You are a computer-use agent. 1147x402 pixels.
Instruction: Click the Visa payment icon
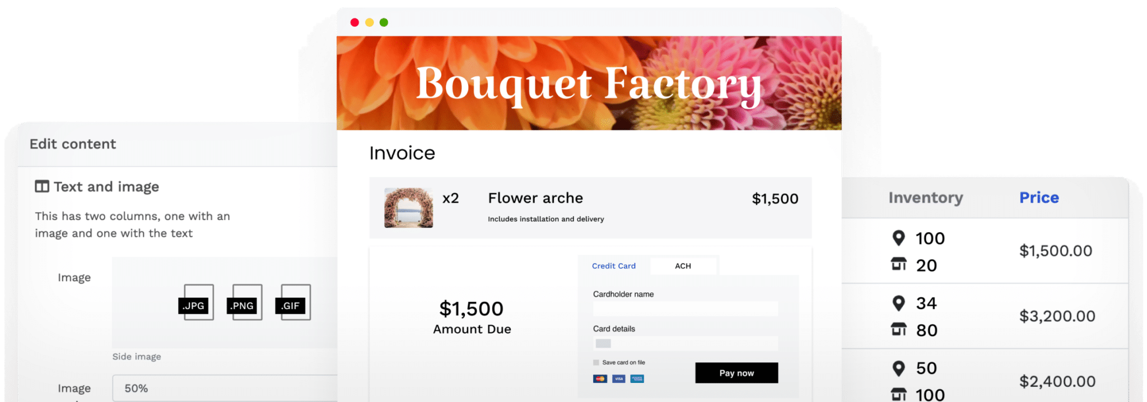[618, 378]
